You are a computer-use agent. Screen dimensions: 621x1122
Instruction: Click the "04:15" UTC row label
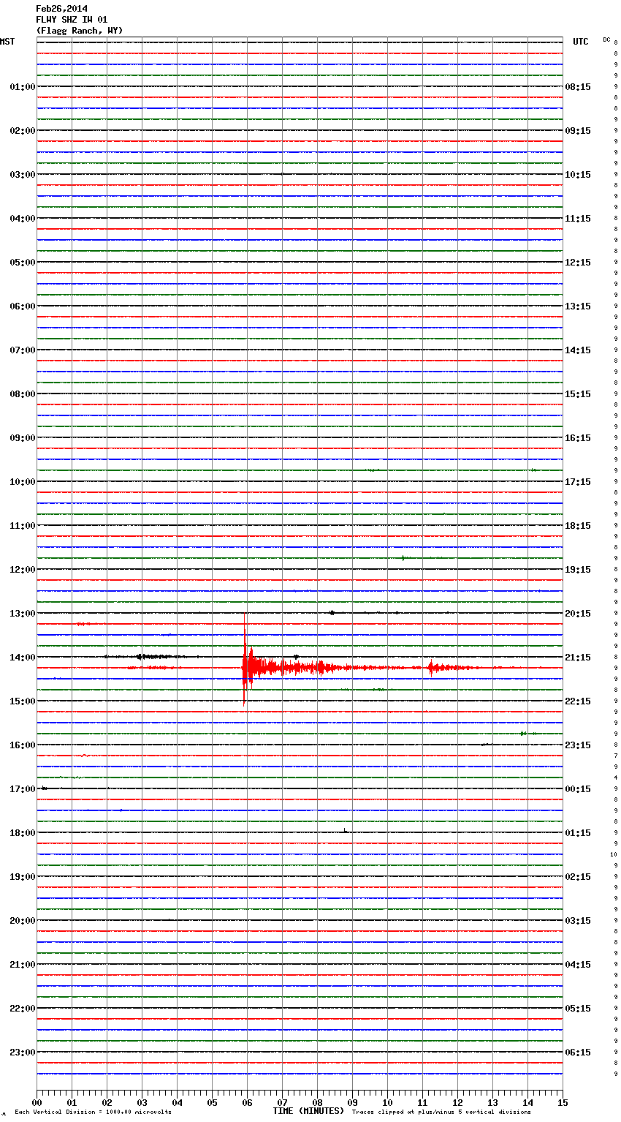578,965
